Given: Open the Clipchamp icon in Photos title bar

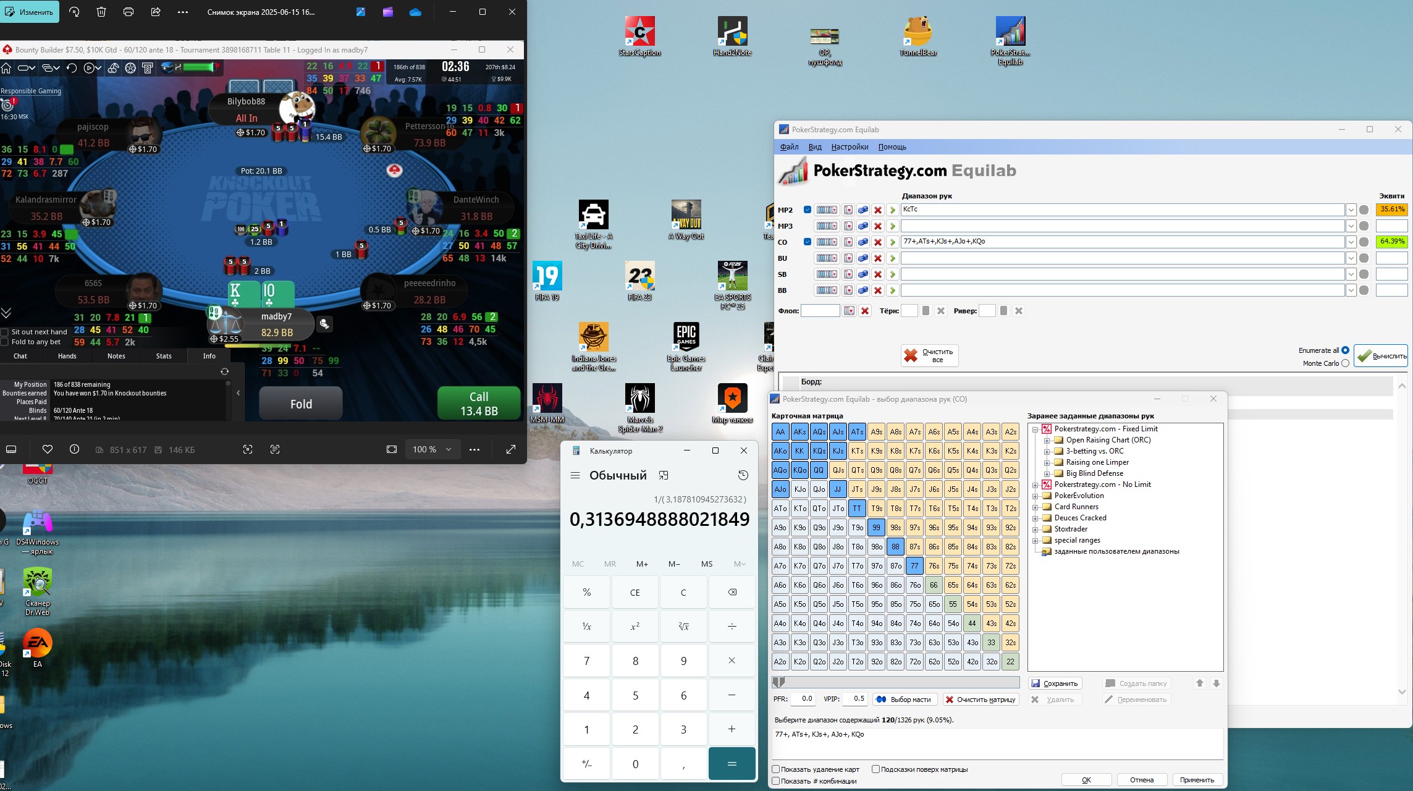Looking at the screenshot, I should click(388, 12).
